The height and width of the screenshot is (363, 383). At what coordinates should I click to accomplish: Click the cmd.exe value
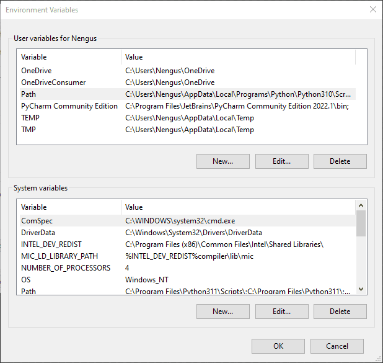(180, 221)
